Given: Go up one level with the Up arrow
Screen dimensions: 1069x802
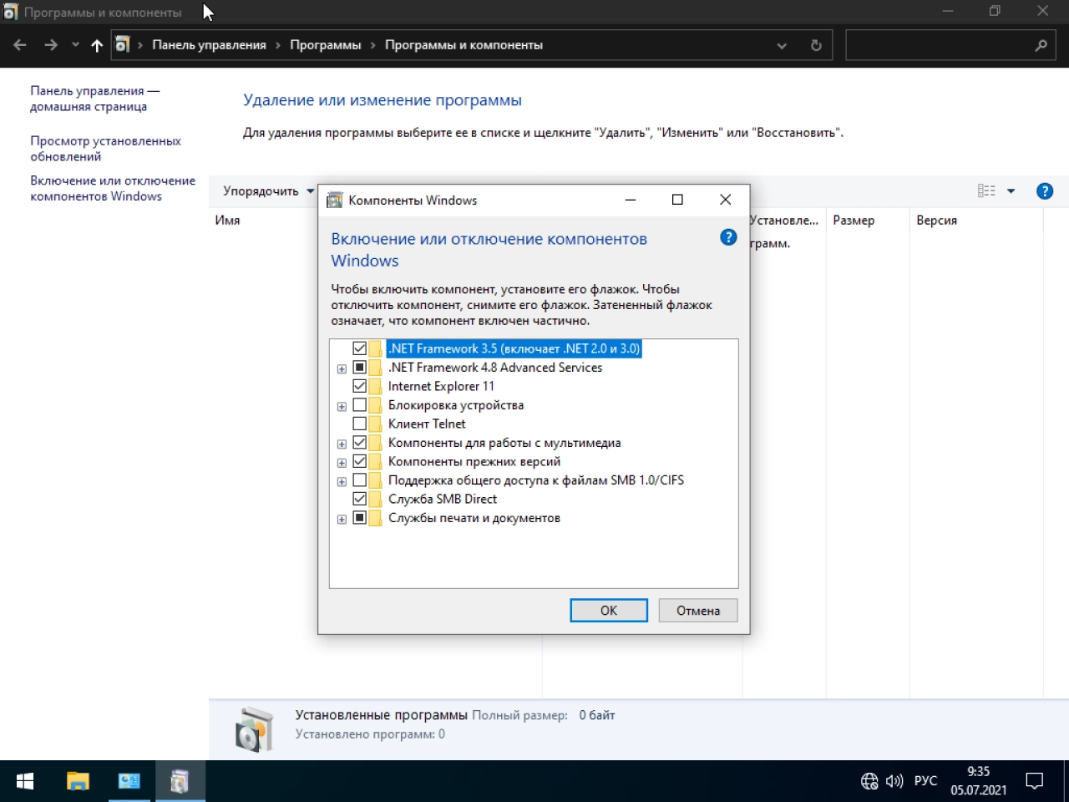Looking at the screenshot, I should tap(97, 45).
